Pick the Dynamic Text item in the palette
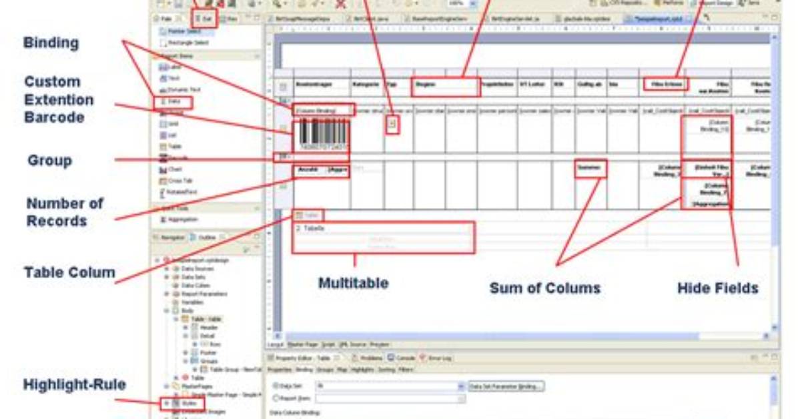 (179, 89)
